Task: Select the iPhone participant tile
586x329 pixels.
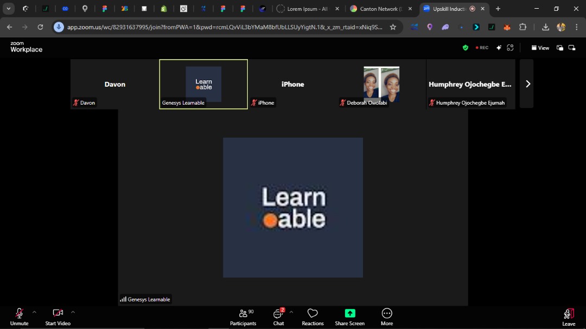Action: 292,84
